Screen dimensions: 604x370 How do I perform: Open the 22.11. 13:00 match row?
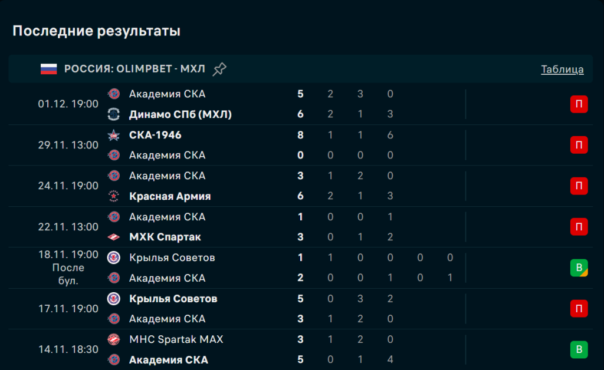(68, 227)
